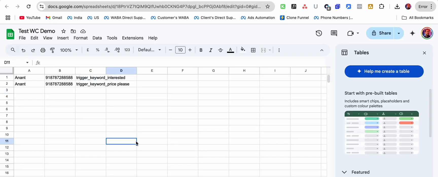This screenshot has width=438, height=177.
Task: Open zoom level 100% dropdown
Action: tap(69, 50)
